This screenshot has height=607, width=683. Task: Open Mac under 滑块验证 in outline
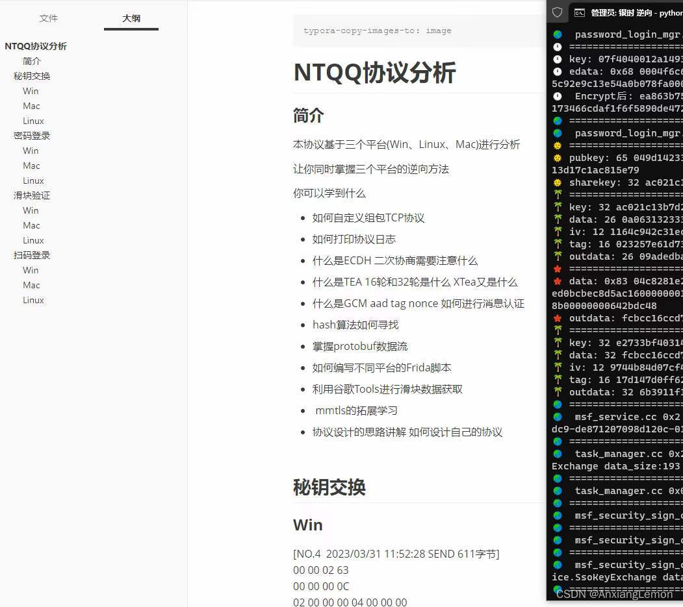point(31,225)
